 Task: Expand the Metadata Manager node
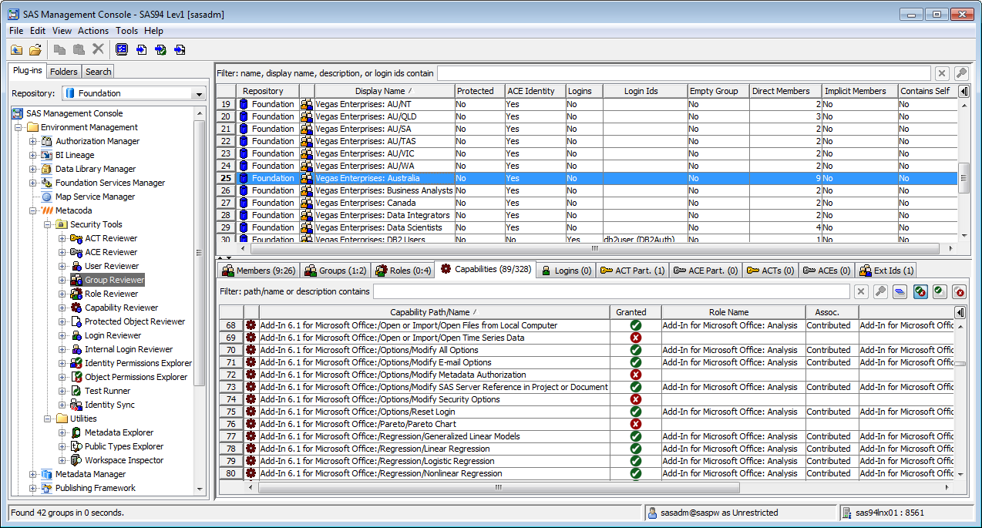click(33, 474)
